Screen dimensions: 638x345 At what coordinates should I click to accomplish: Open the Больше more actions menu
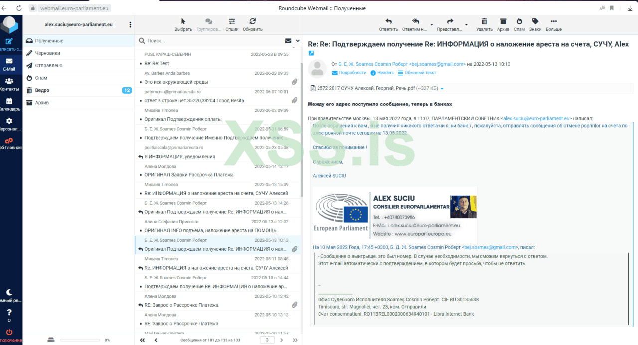pos(553,24)
